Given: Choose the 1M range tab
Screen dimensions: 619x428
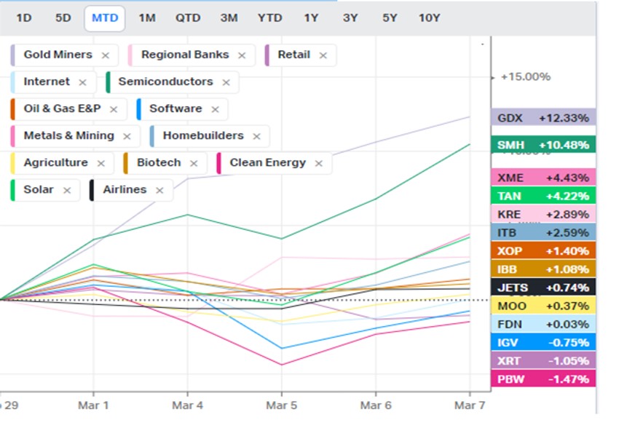Looking at the screenshot, I should (x=147, y=18).
